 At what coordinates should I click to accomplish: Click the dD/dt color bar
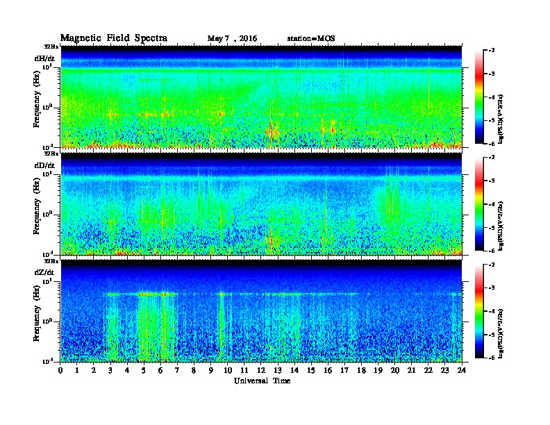[x=479, y=204]
